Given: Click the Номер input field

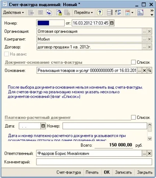Looking at the screenshot, I should click(50, 23).
